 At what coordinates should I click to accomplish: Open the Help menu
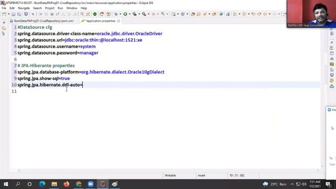tap(84, 8)
